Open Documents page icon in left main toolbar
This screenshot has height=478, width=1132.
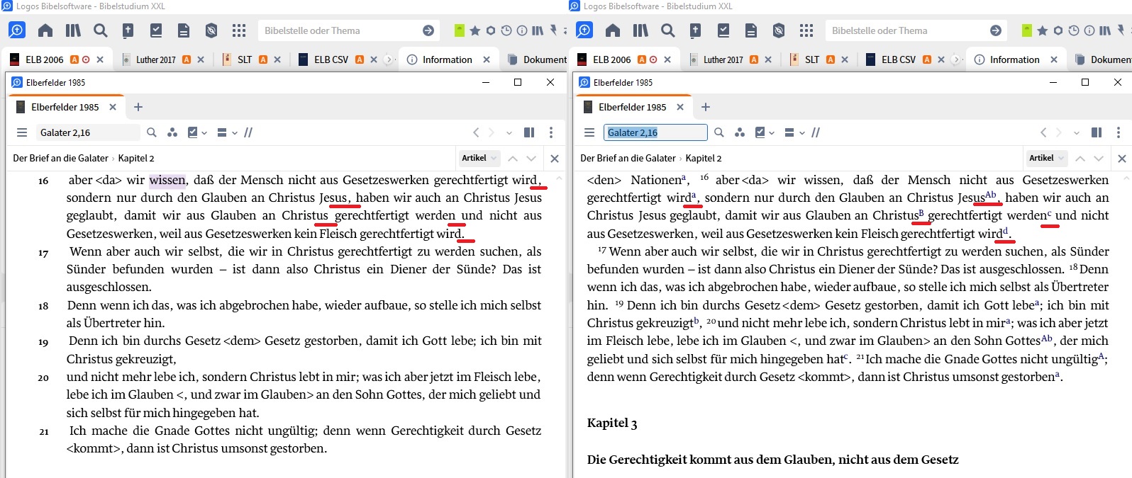[x=183, y=30]
